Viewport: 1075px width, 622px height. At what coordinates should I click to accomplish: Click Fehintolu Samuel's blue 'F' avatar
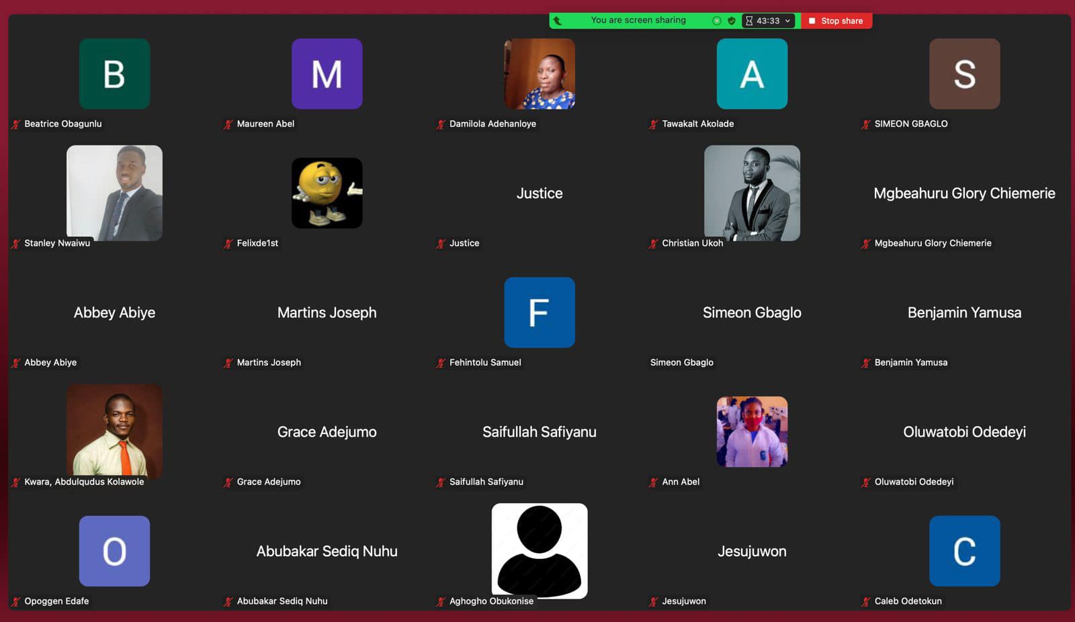[539, 312]
